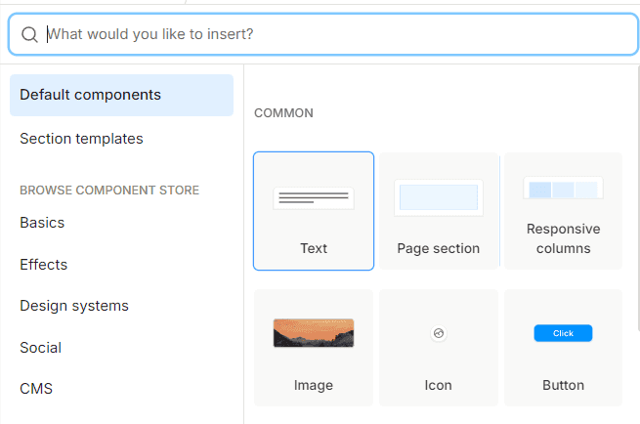The height and width of the screenshot is (424, 640).
Task: Insert the Button component
Action: [x=563, y=348]
